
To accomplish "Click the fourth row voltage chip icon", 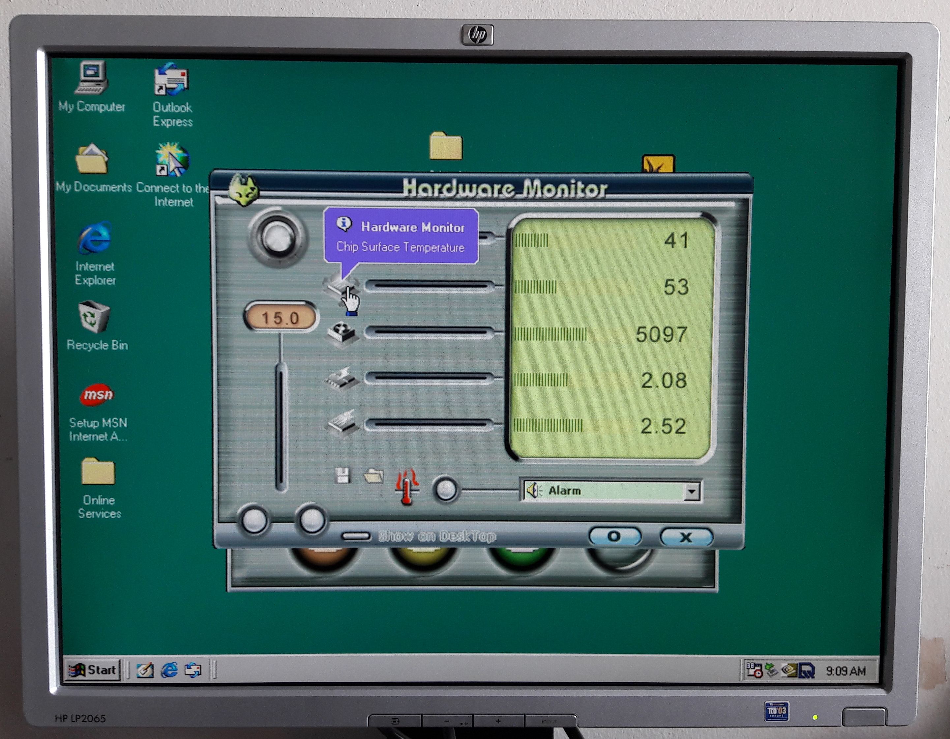I will [342, 379].
